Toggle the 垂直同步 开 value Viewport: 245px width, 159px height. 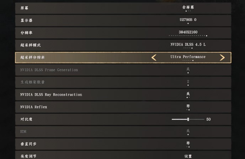pyautogui.click(x=188, y=144)
